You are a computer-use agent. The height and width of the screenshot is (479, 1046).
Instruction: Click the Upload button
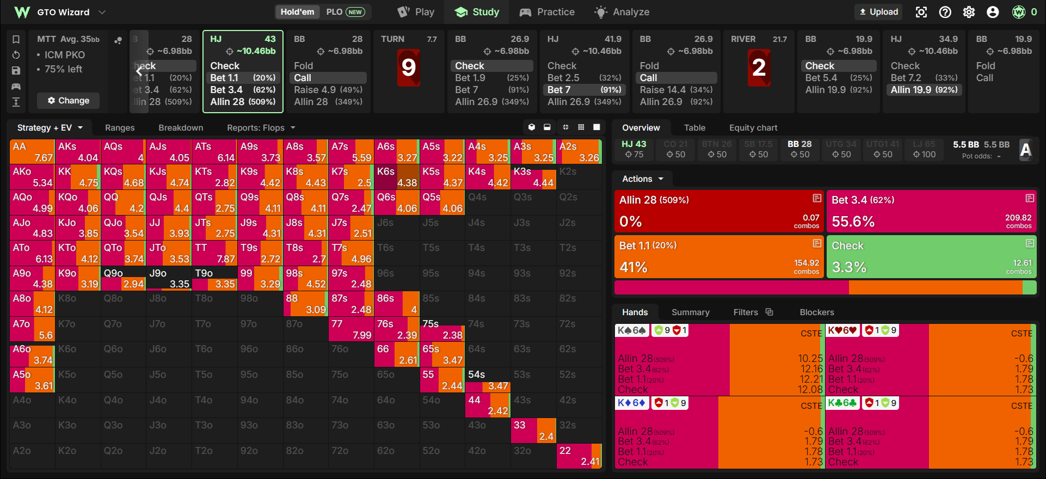tap(878, 12)
